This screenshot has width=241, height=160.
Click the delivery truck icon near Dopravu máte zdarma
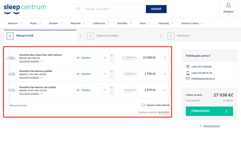[143, 105]
